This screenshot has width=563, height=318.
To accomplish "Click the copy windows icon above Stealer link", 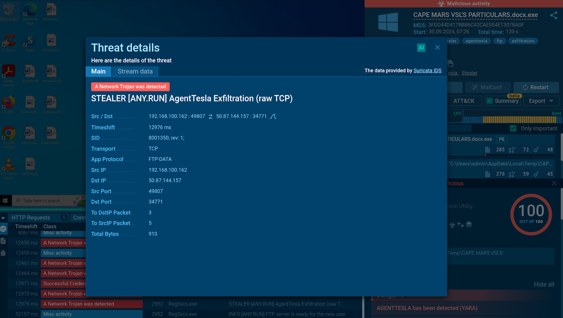I will pos(450,64).
